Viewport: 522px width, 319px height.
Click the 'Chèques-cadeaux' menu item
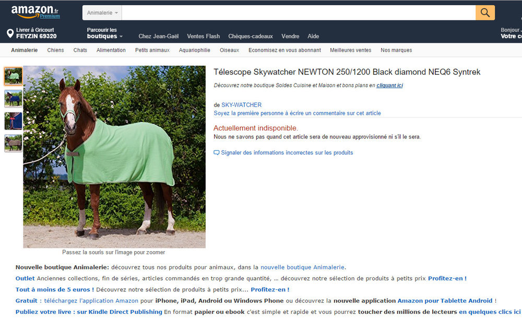[x=251, y=36]
